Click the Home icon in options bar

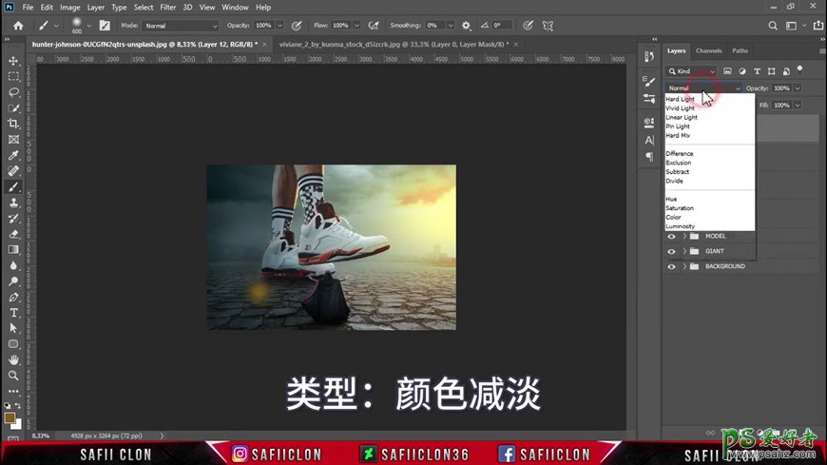(x=18, y=26)
